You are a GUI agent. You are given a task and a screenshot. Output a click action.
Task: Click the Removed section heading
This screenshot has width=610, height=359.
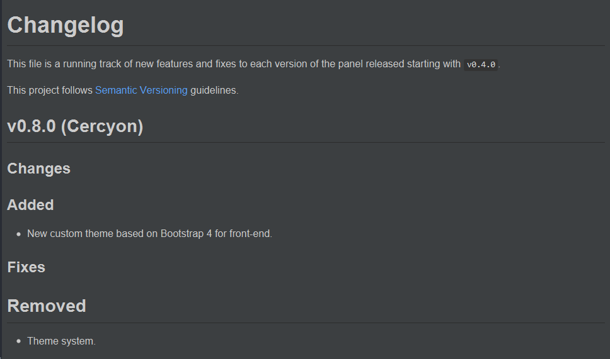[46, 306]
